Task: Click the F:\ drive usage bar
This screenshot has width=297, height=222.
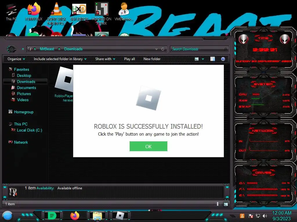Action: [x=262, y=189]
